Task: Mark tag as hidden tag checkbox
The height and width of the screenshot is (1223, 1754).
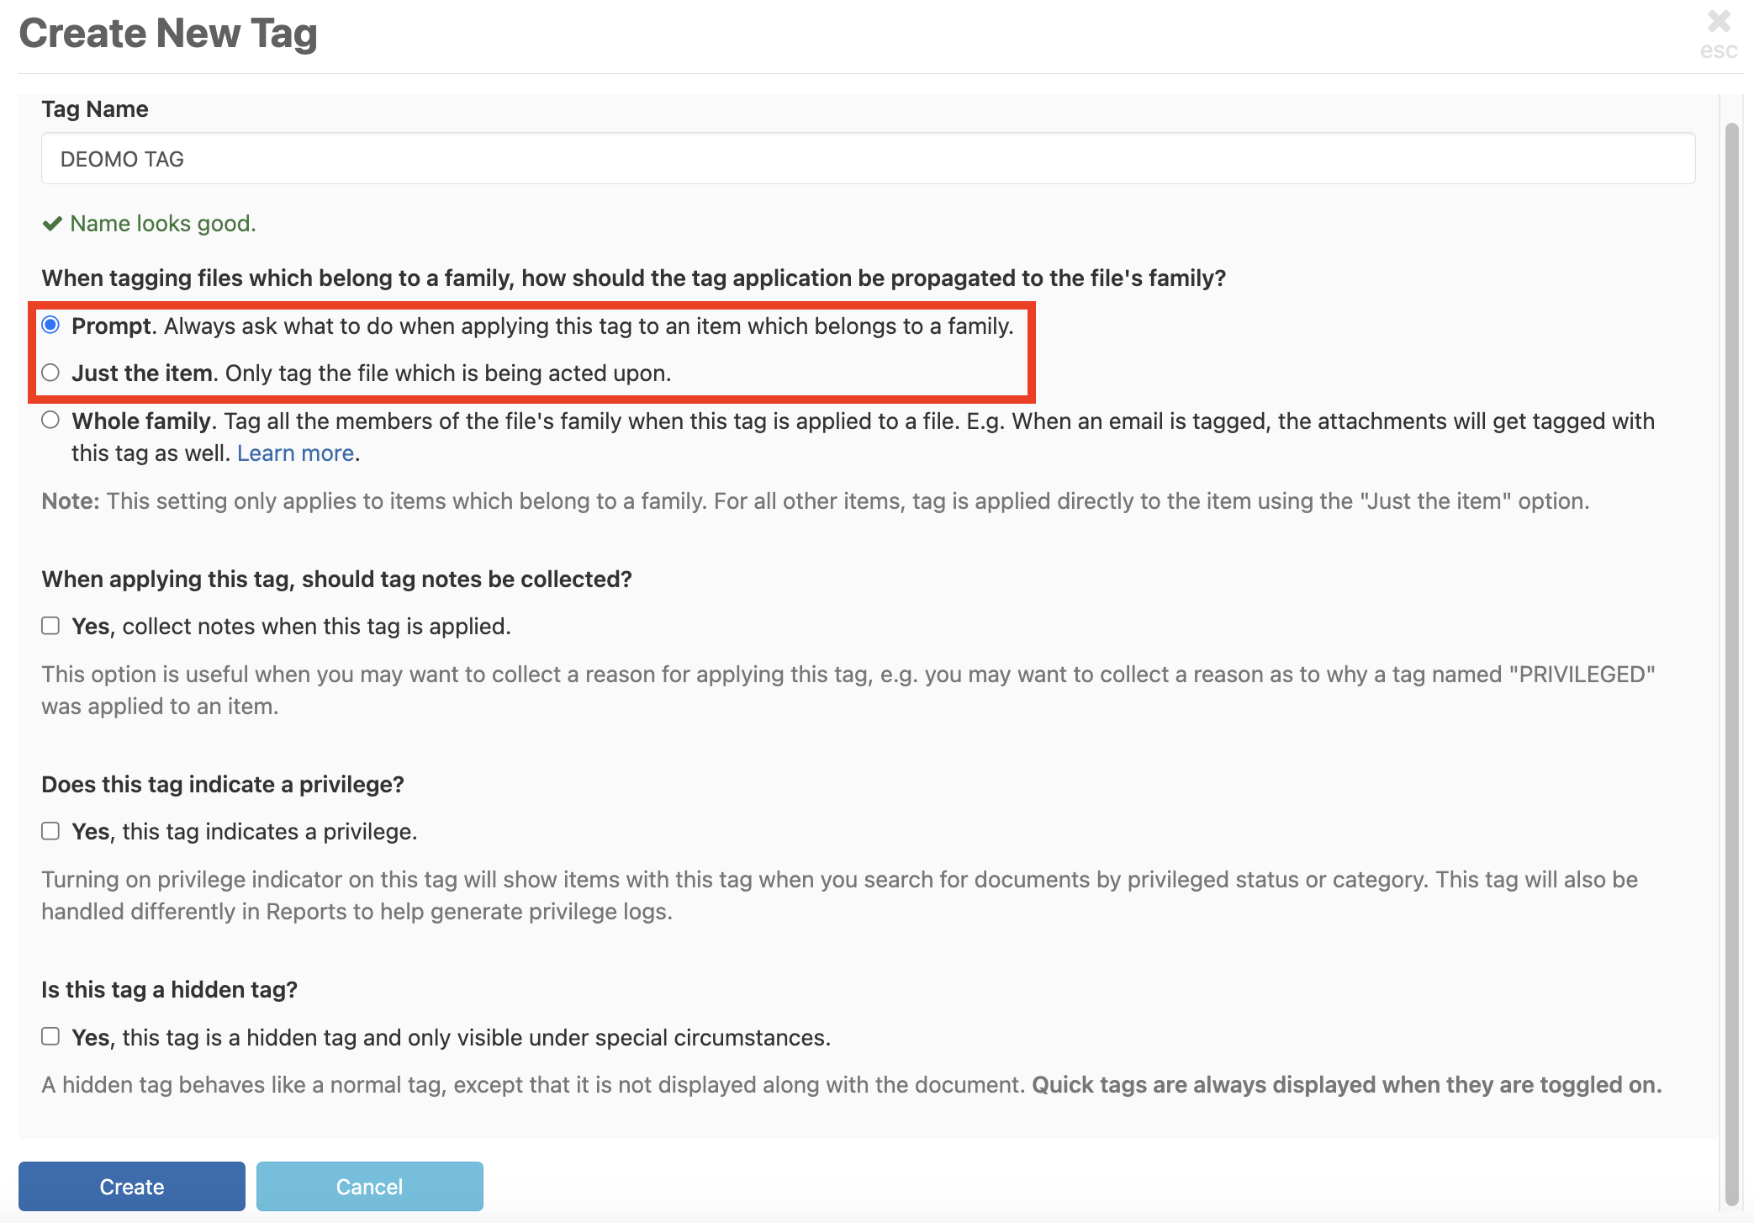Action: click(50, 1036)
